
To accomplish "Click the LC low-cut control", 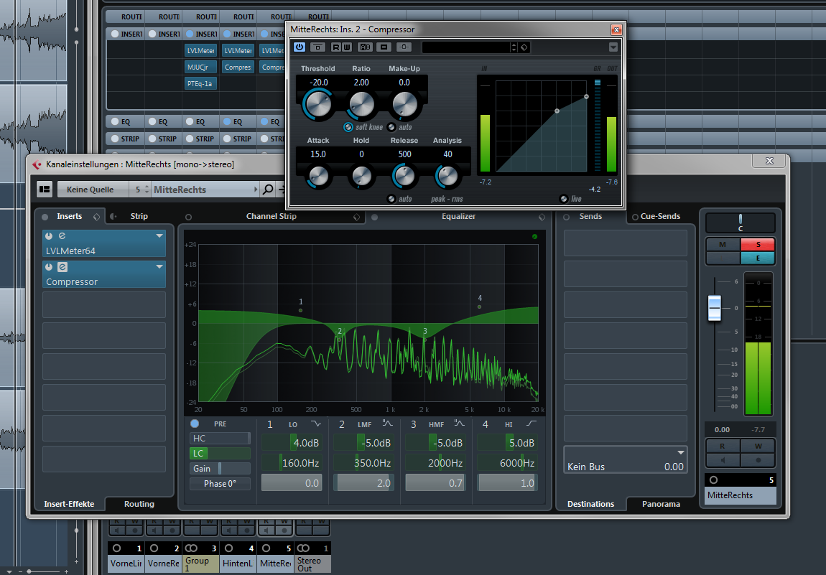I will point(221,454).
